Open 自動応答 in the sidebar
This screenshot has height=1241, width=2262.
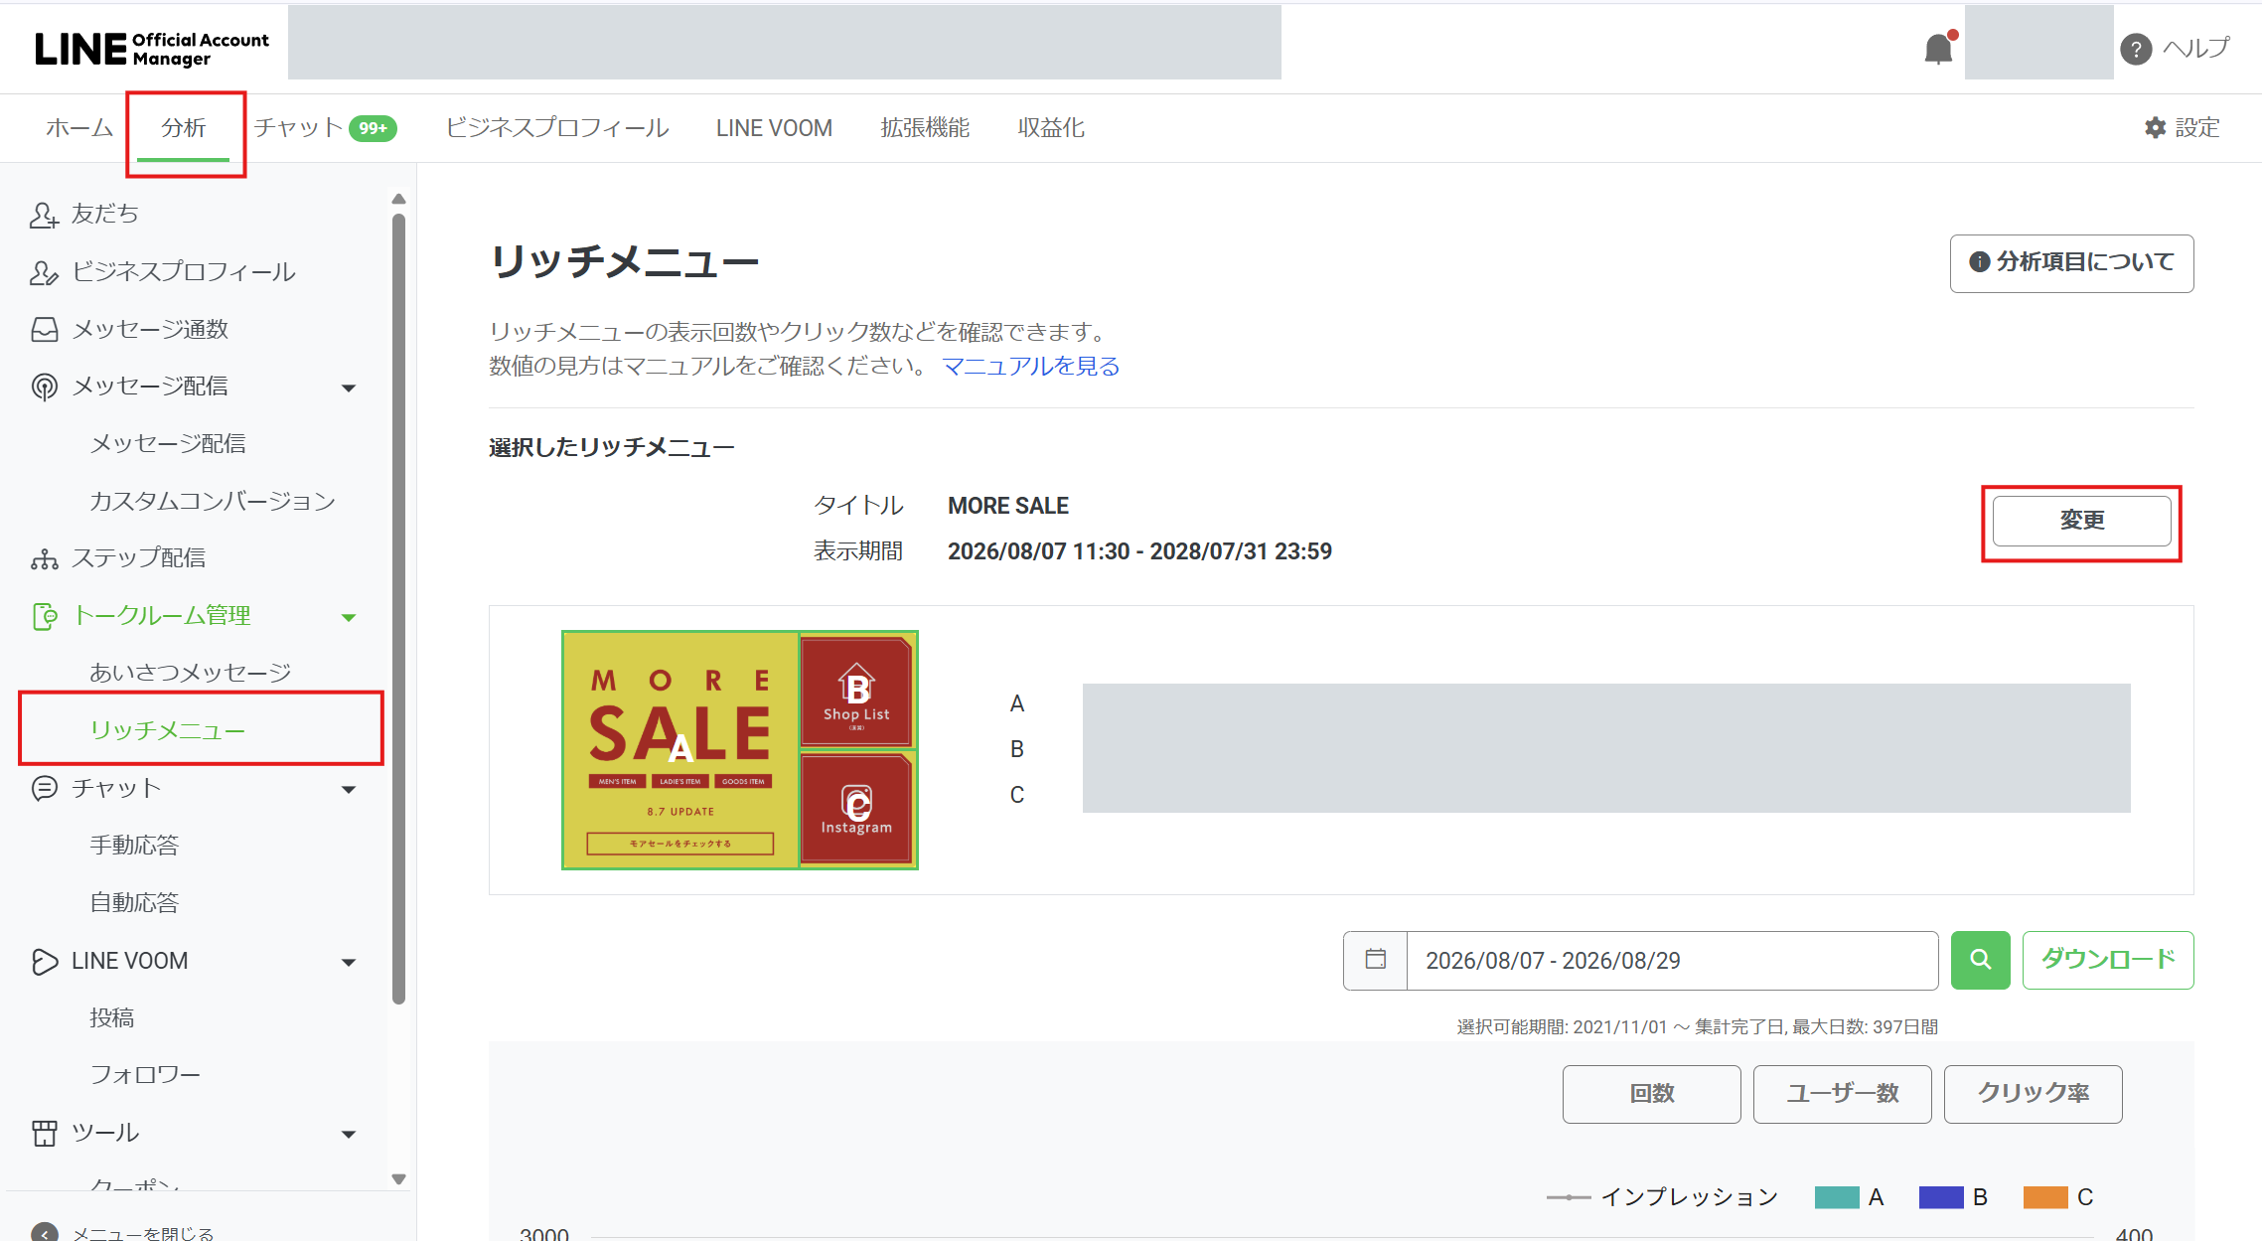click(x=134, y=903)
